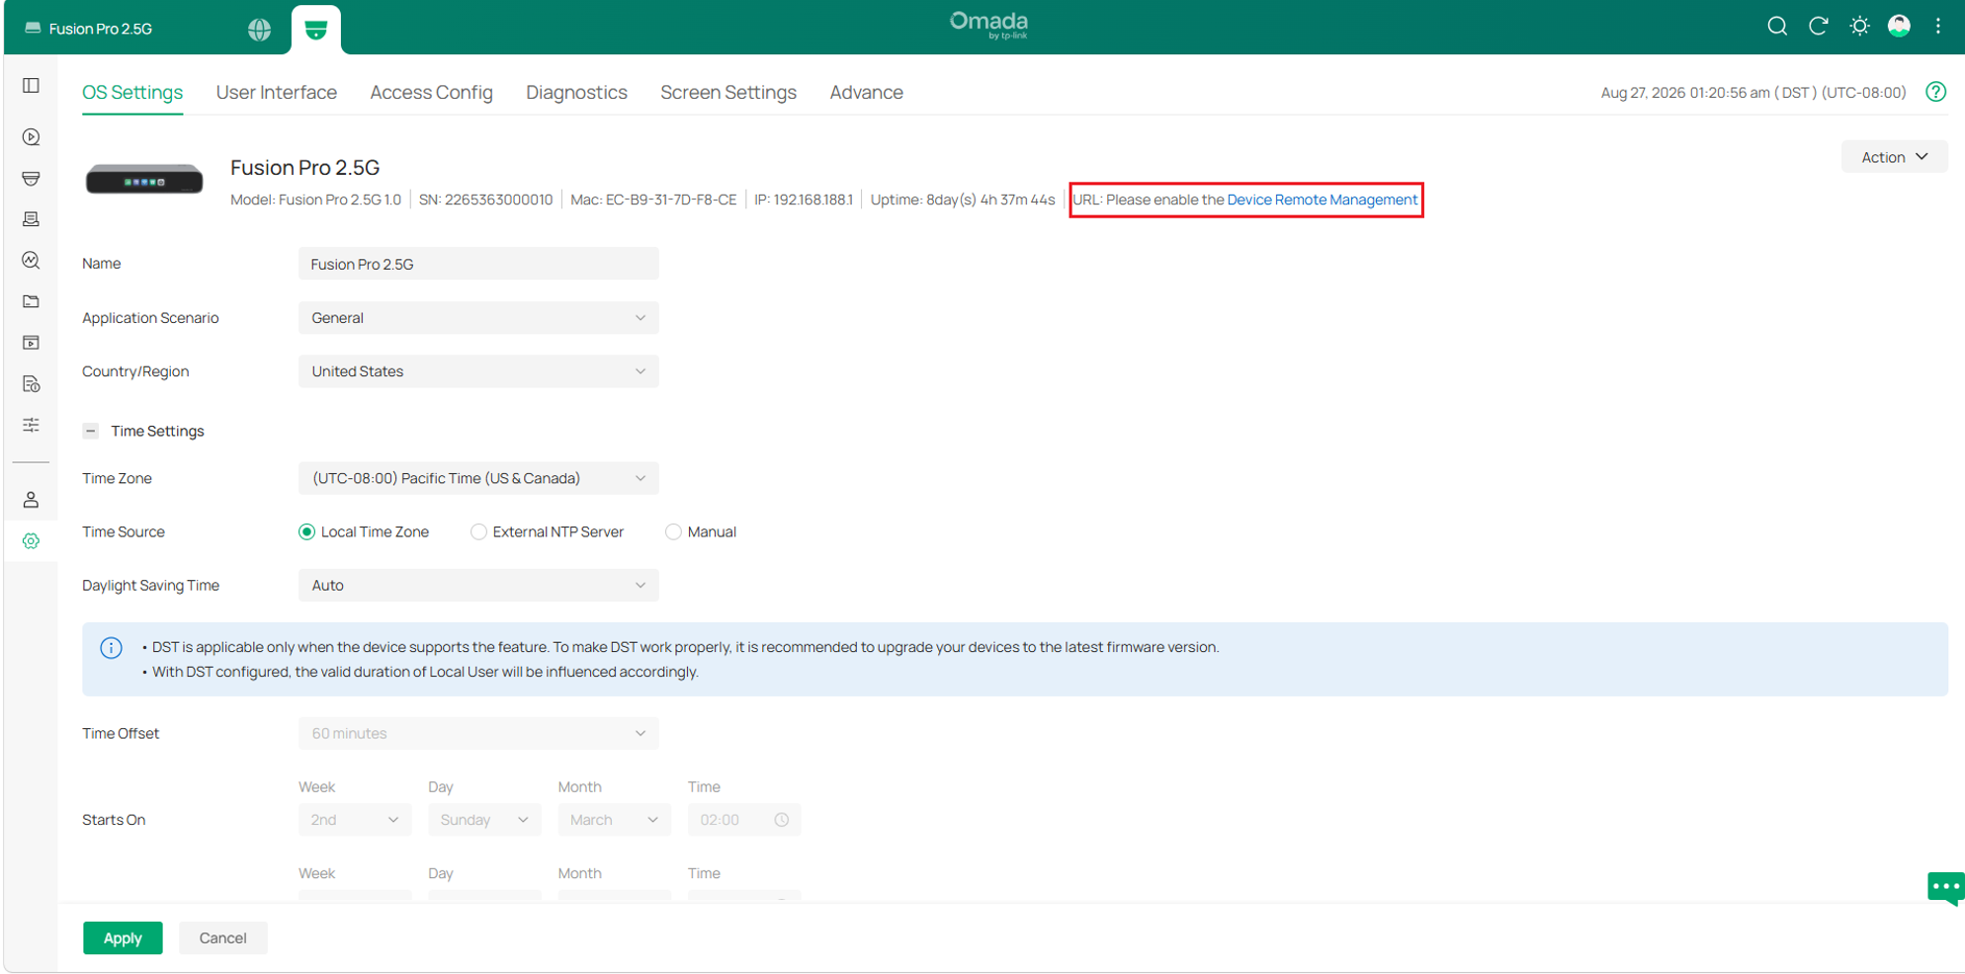Open the Device Remote Management link
Screen dimensions: 1965x974
(x=1323, y=200)
